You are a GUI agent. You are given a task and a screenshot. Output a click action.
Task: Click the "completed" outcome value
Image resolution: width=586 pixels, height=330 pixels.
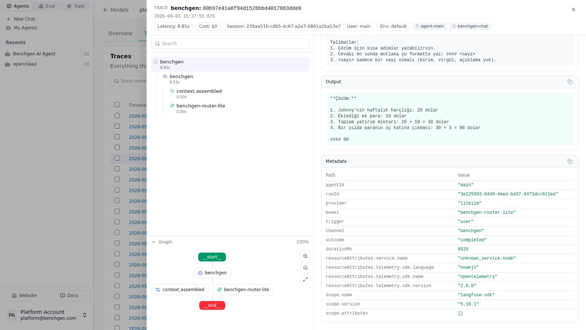point(472,240)
